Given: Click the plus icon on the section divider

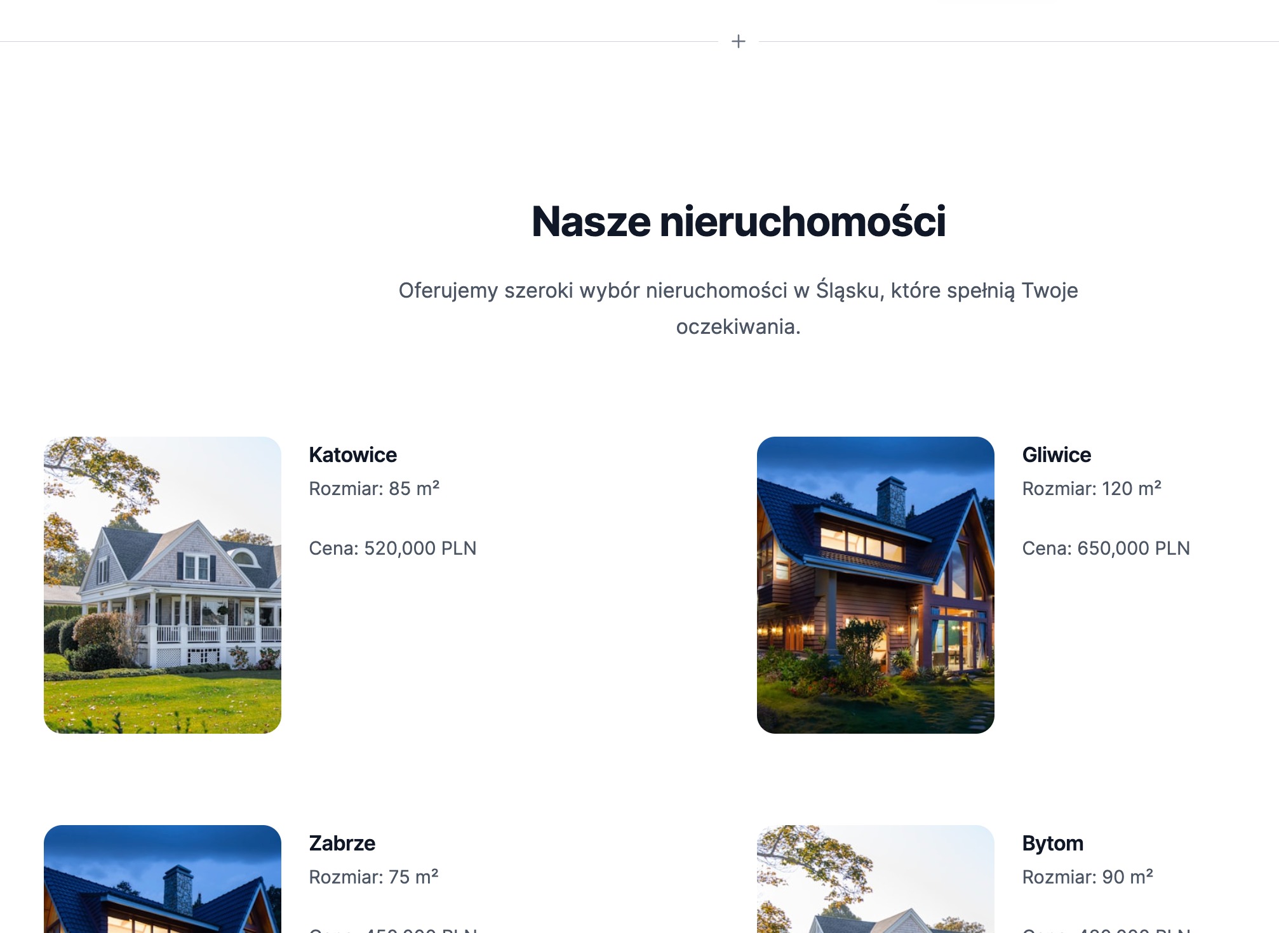Looking at the screenshot, I should 738,42.
